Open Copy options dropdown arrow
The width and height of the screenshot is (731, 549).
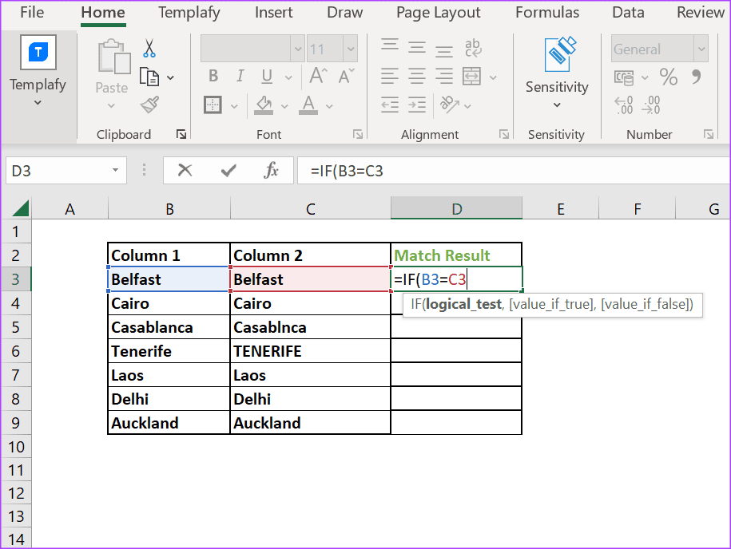pos(171,77)
